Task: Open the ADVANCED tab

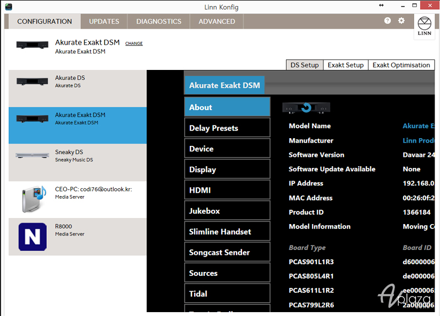Action: pyautogui.click(x=217, y=21)
